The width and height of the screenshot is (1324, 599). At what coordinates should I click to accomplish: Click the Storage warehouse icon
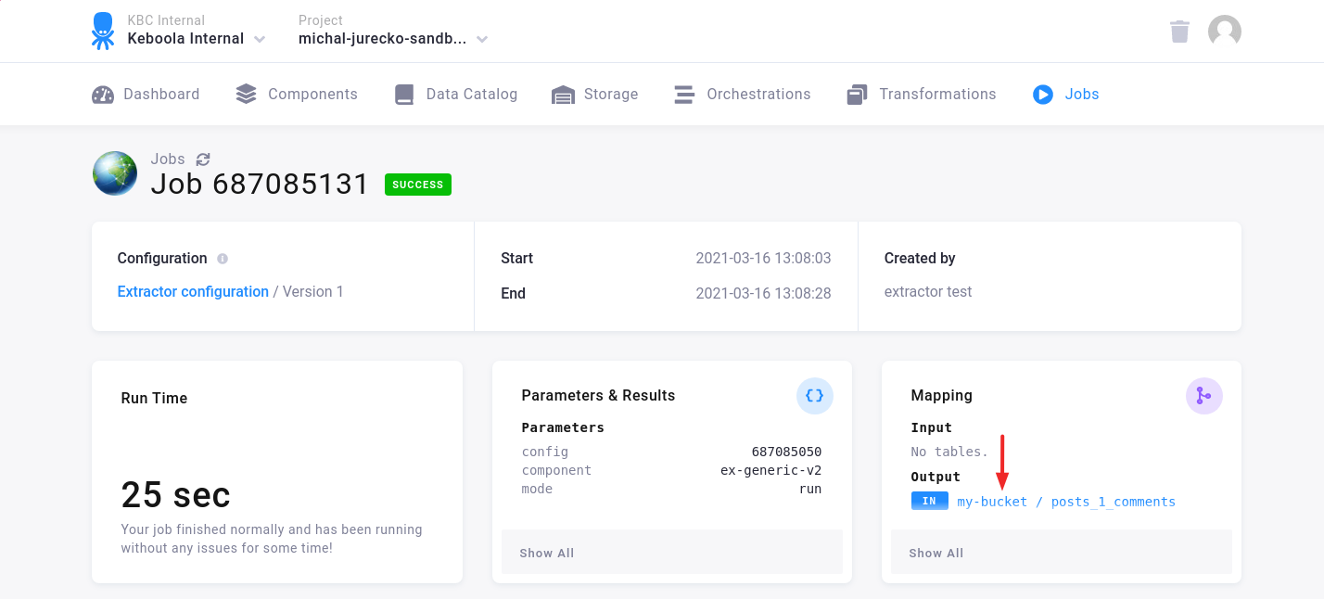pyautogui.click(x=563, y=95)
